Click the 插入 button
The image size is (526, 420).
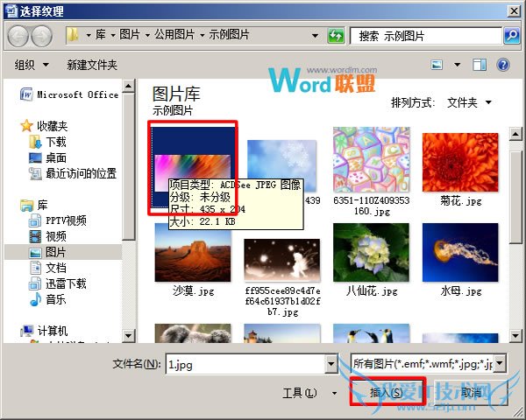[387, 392]
